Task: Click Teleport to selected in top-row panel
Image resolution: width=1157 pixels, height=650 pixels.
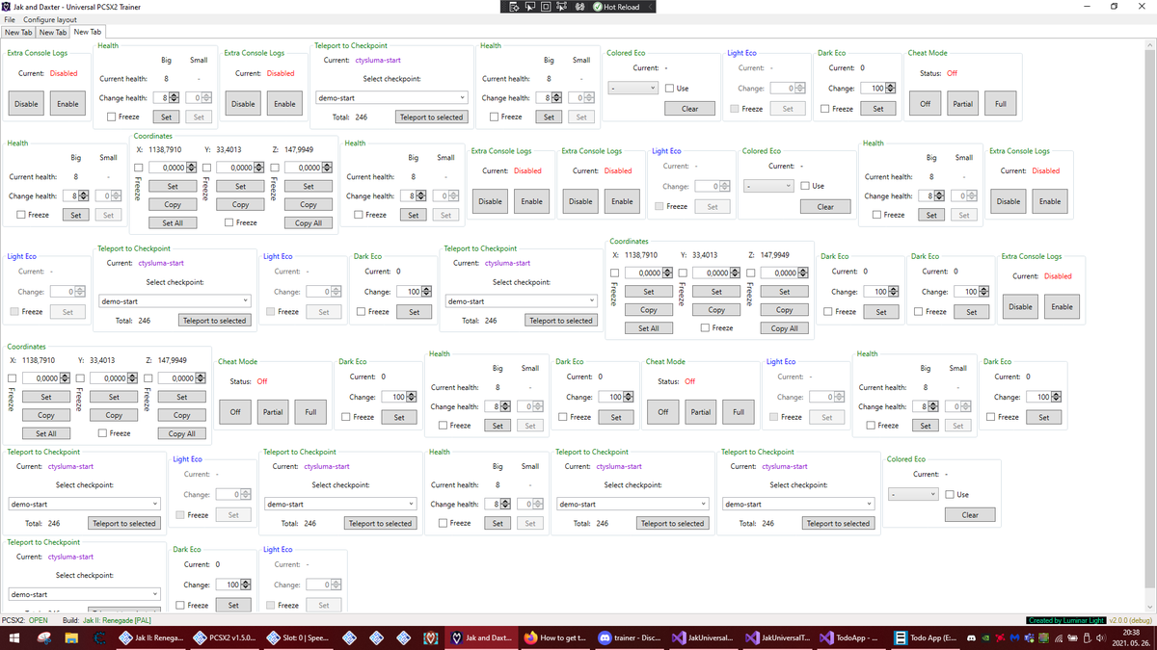Action: coord(432,117)
